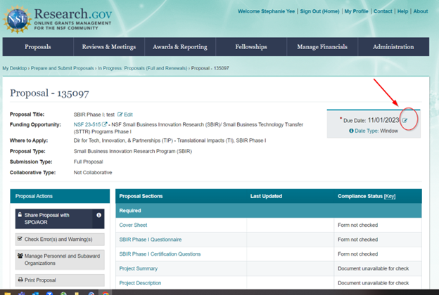Open Manage Personnel and Subaward Organizations

tap(58, 259)
